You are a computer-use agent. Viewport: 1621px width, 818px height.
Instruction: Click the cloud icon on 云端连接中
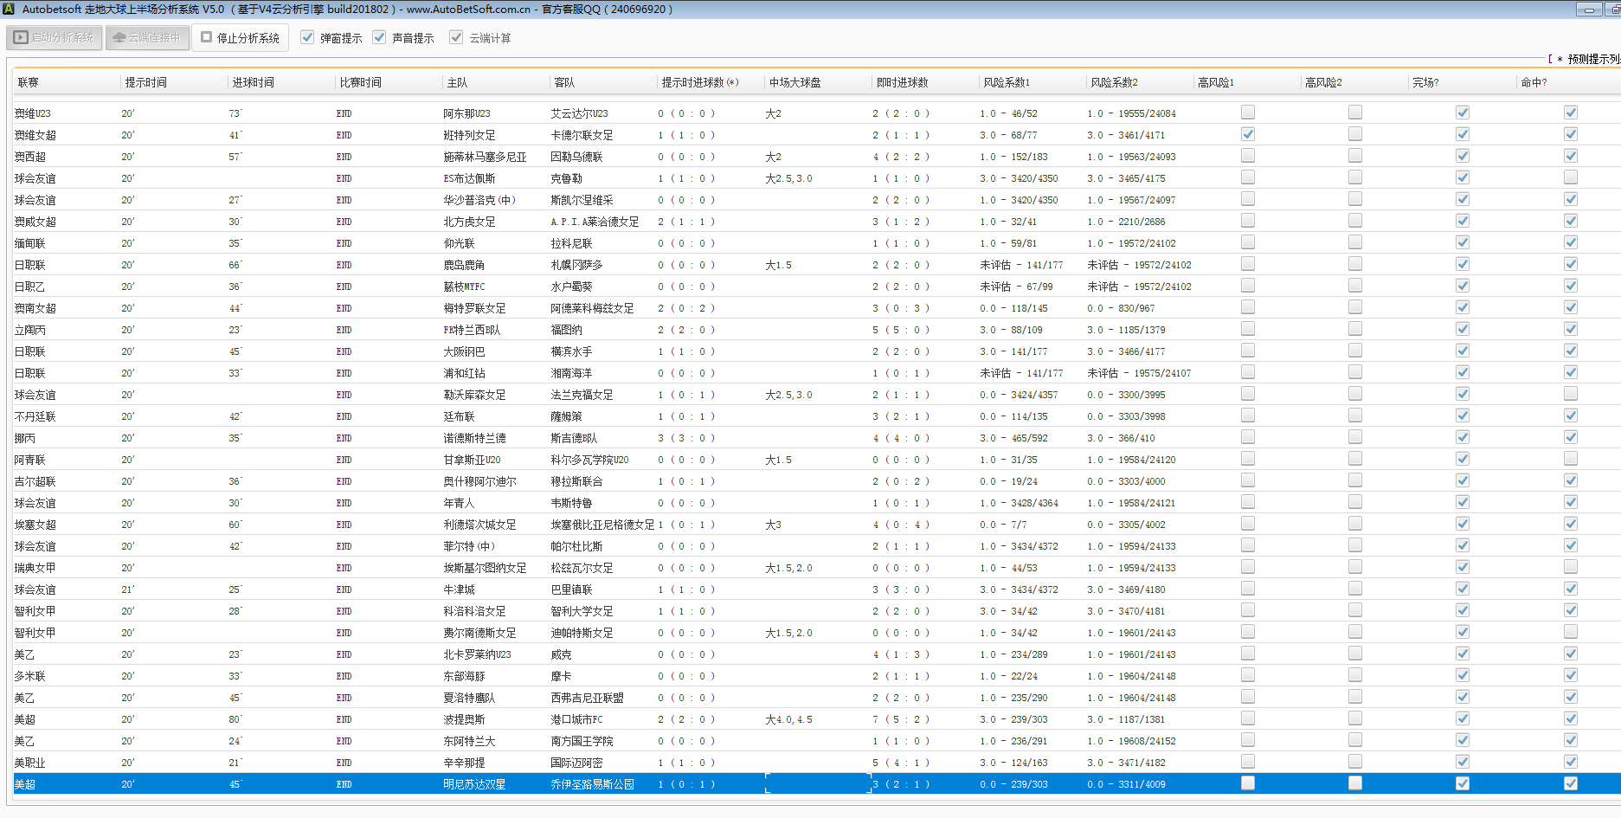pyautogui.click(x=119, y=38)
